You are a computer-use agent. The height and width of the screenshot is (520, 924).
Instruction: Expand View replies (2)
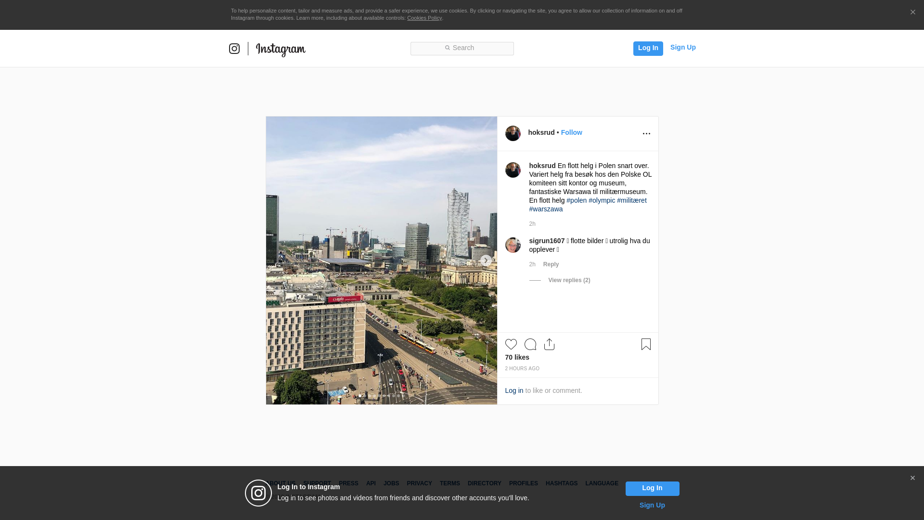(569, 280)
